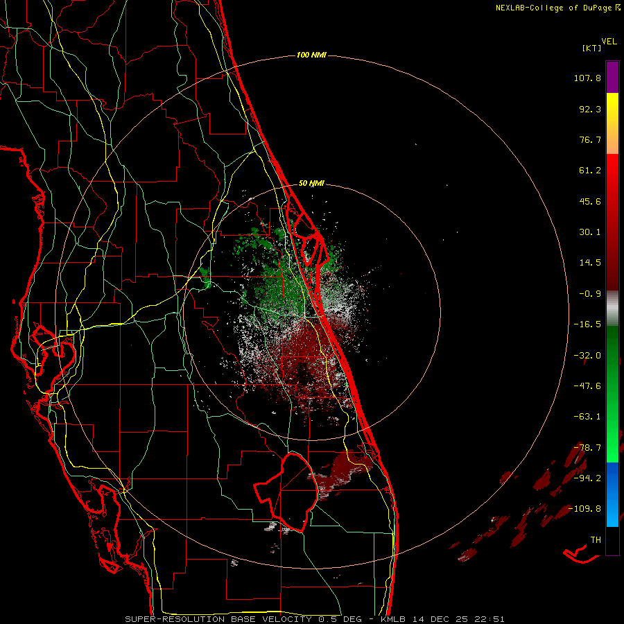This screenshot has width=624, height=624.
Task: Click the purple segment of the color bar
Action: [x=612, y=78]
